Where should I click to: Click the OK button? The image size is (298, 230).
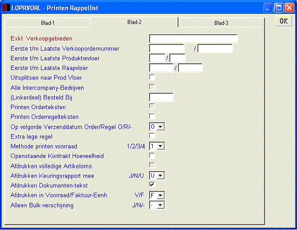(x=284, y=21)
